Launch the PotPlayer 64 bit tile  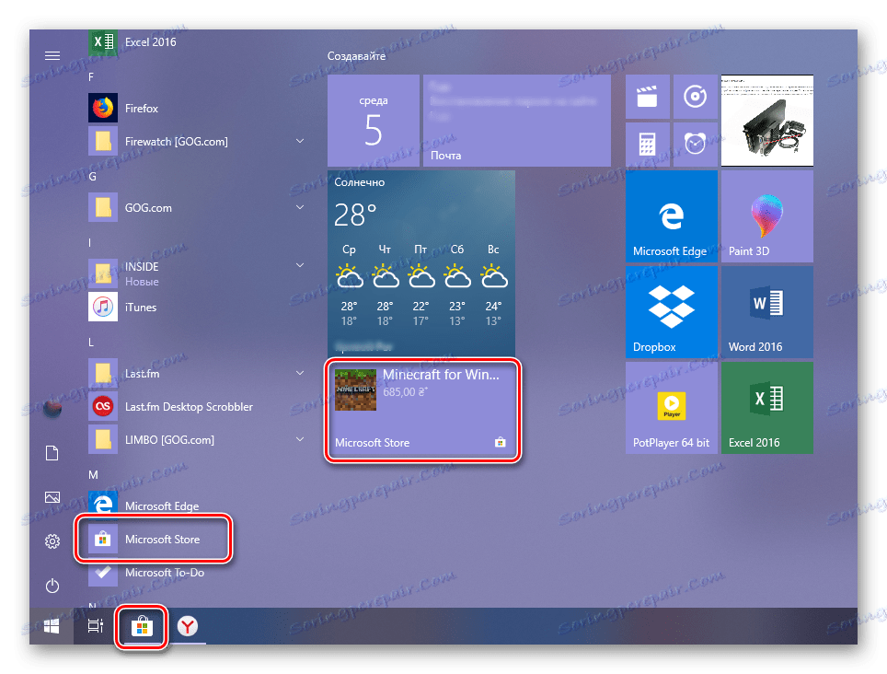click(x=672, y=408)
